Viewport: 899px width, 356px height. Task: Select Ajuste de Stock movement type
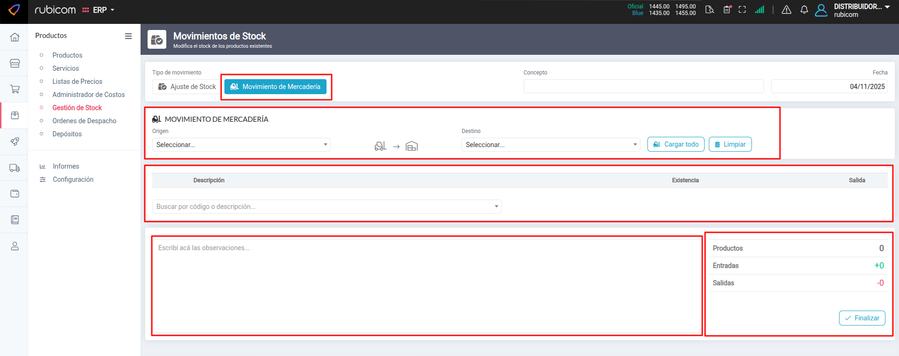[x=187, y=87]
